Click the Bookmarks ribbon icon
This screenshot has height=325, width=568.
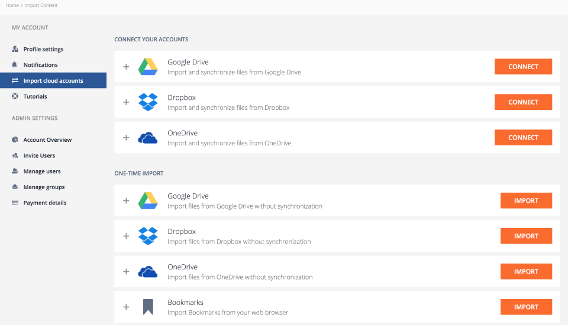point(148,307)
